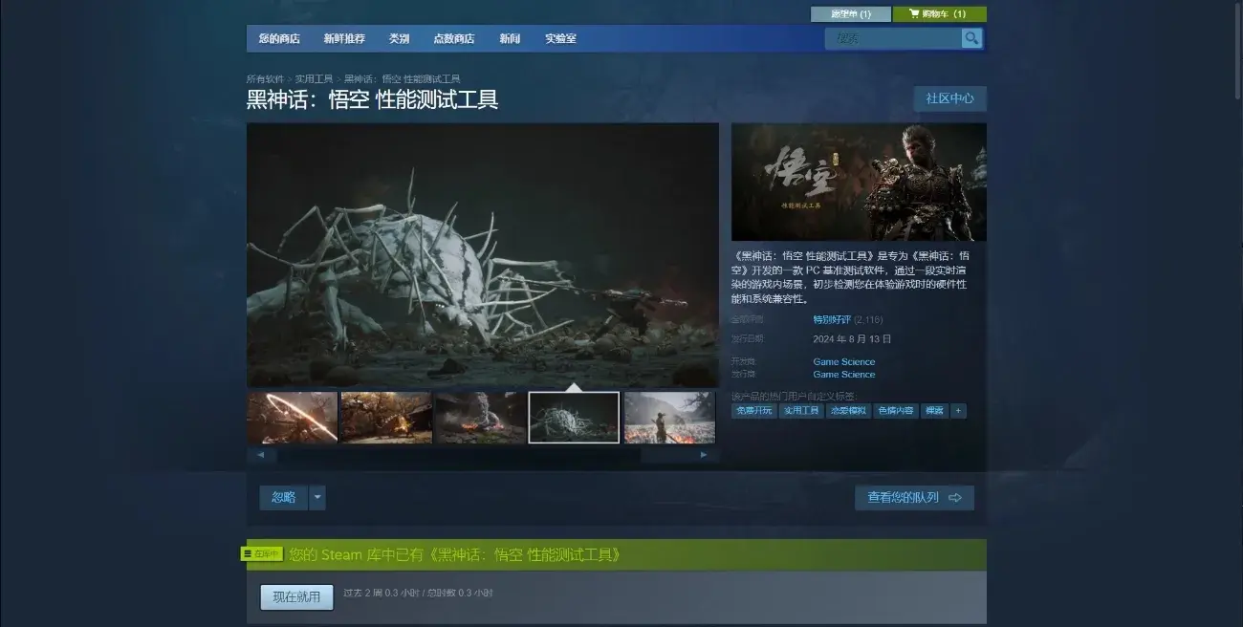
Task: Click the 悟空 game header capsule image
Action: 859,182
